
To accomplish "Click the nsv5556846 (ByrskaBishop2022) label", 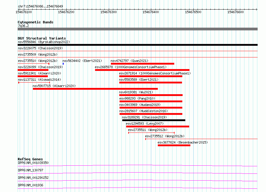I will [44, 42].
